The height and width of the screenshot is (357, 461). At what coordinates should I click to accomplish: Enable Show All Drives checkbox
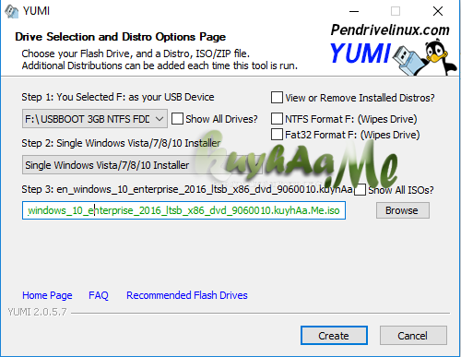pyautogui.click(x=177, y=119)
